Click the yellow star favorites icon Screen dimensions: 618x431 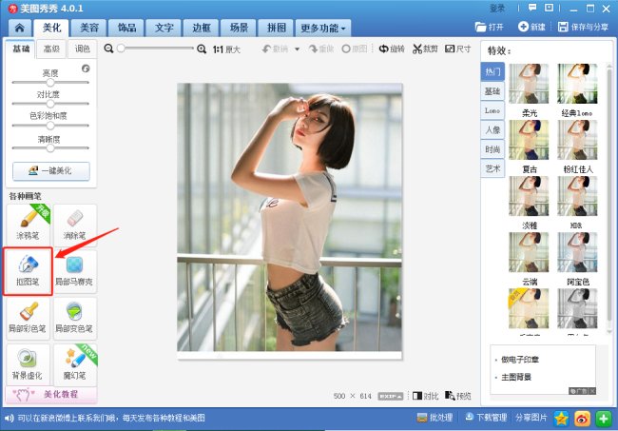561,419
